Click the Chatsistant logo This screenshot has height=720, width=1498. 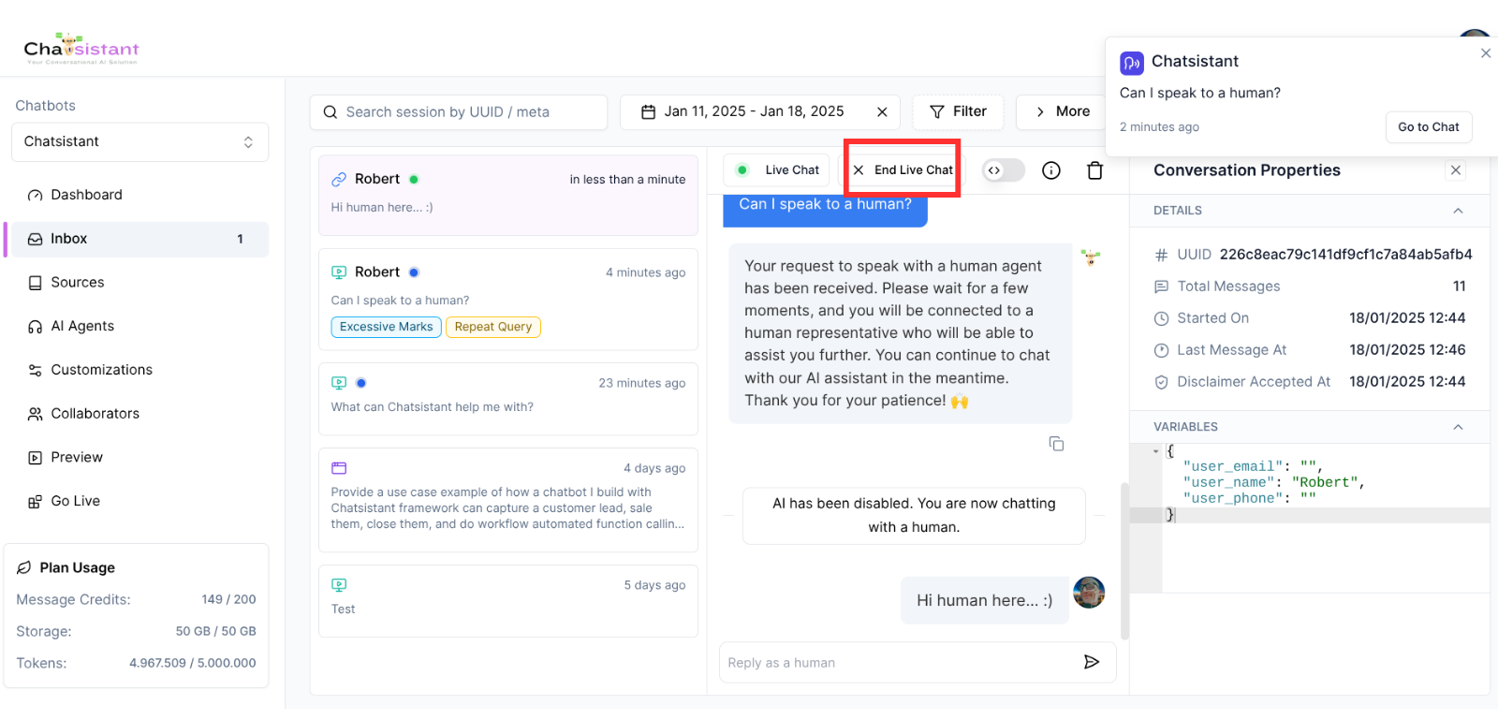(x=81, y=49)
